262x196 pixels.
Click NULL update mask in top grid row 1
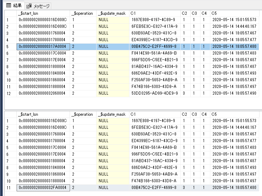[x=113, y=20]
